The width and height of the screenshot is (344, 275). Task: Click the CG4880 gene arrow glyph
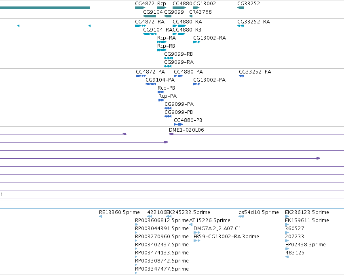point(179,8)
